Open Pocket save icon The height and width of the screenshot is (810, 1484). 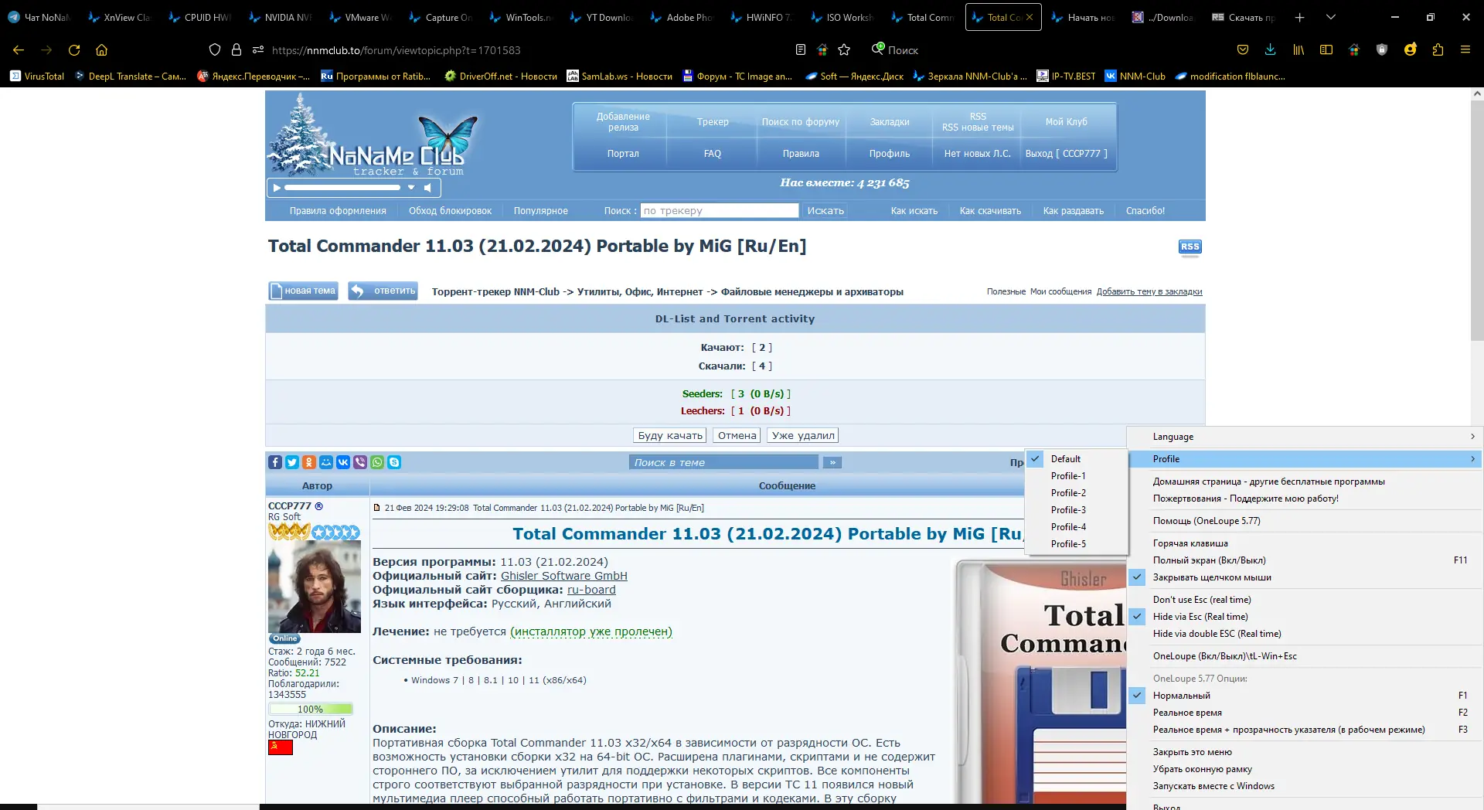tap(1243, 49)
